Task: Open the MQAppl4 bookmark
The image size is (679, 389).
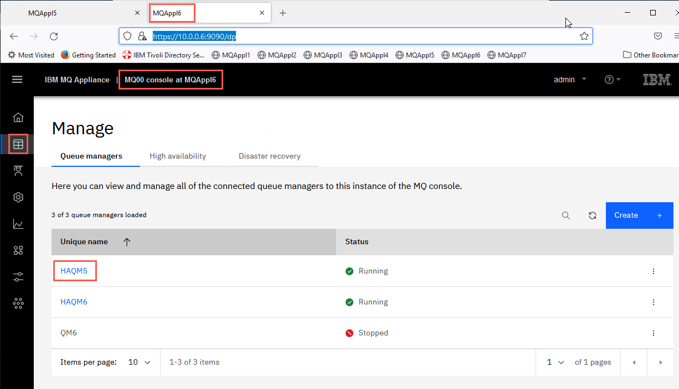Action: (369, 55)
